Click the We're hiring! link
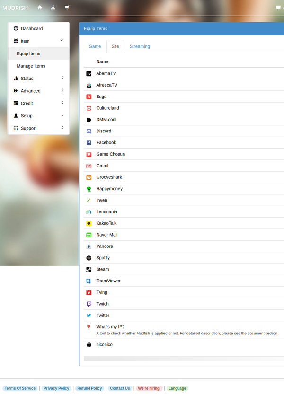 (x=149, y=388)
